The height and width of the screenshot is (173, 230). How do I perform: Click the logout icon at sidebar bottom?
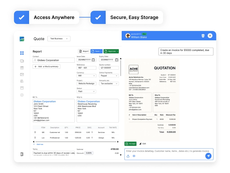tap(22, 154)
